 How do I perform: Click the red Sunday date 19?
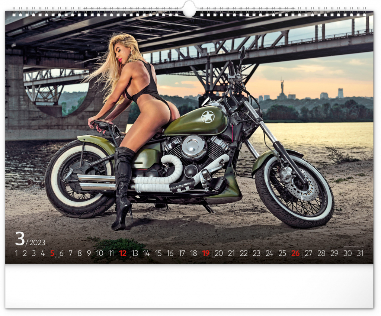(x=206, y=253)
